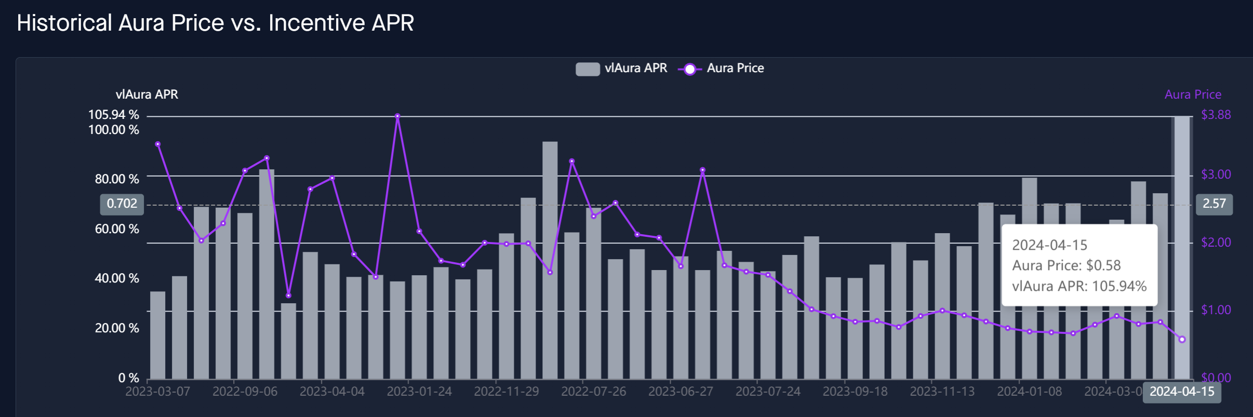Click the price point above the 2023-06-27 label
1253x417 pixels.
(681, 266)
